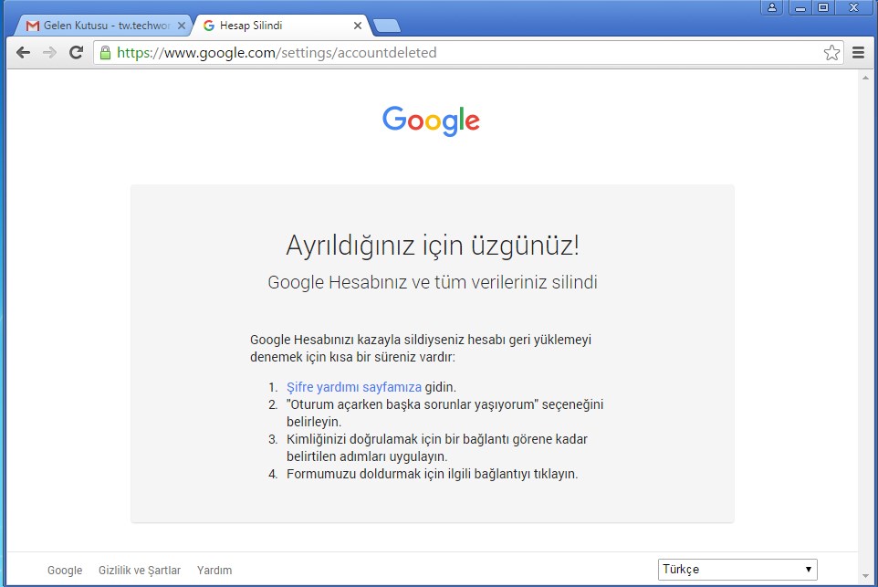Click the browser back arrow

[23, 53]
